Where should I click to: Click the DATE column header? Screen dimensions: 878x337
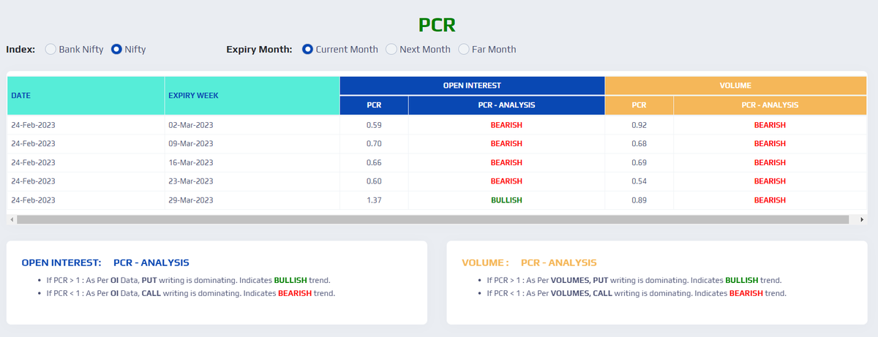[86, 95]
